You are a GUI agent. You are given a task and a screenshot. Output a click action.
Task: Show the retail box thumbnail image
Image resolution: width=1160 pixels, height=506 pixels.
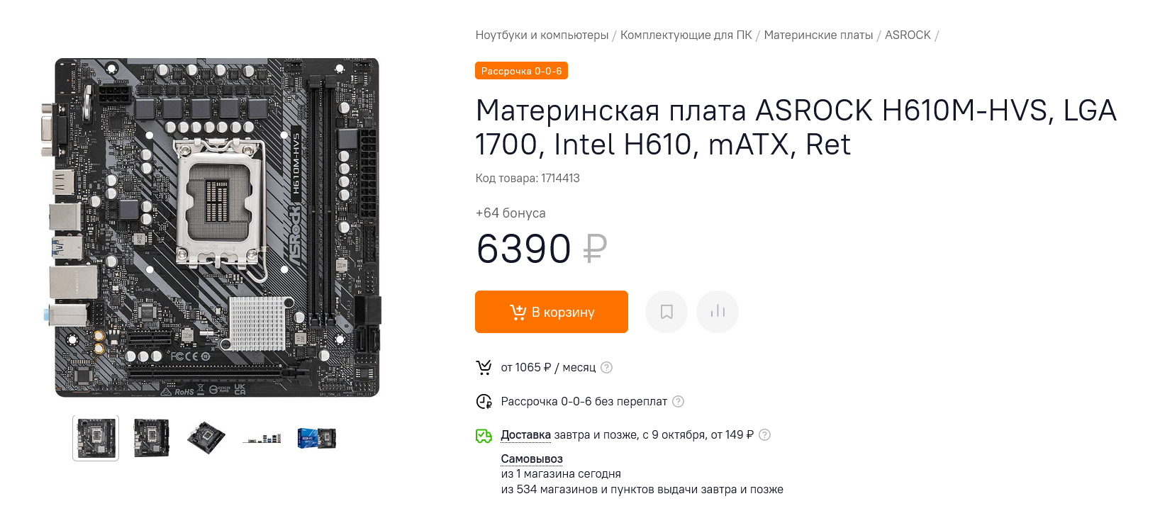[x=317, y=438]
